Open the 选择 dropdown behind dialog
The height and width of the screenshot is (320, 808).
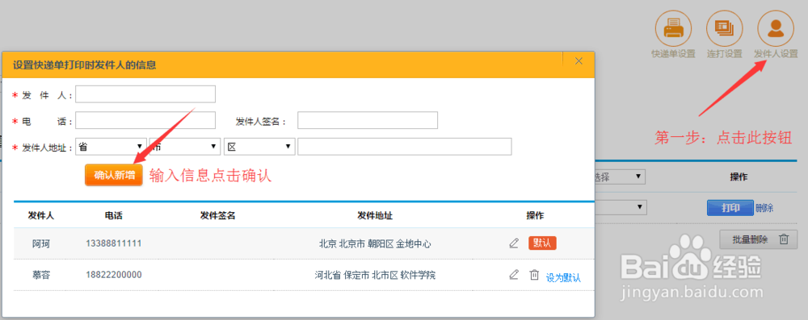(x=620, y=177)
